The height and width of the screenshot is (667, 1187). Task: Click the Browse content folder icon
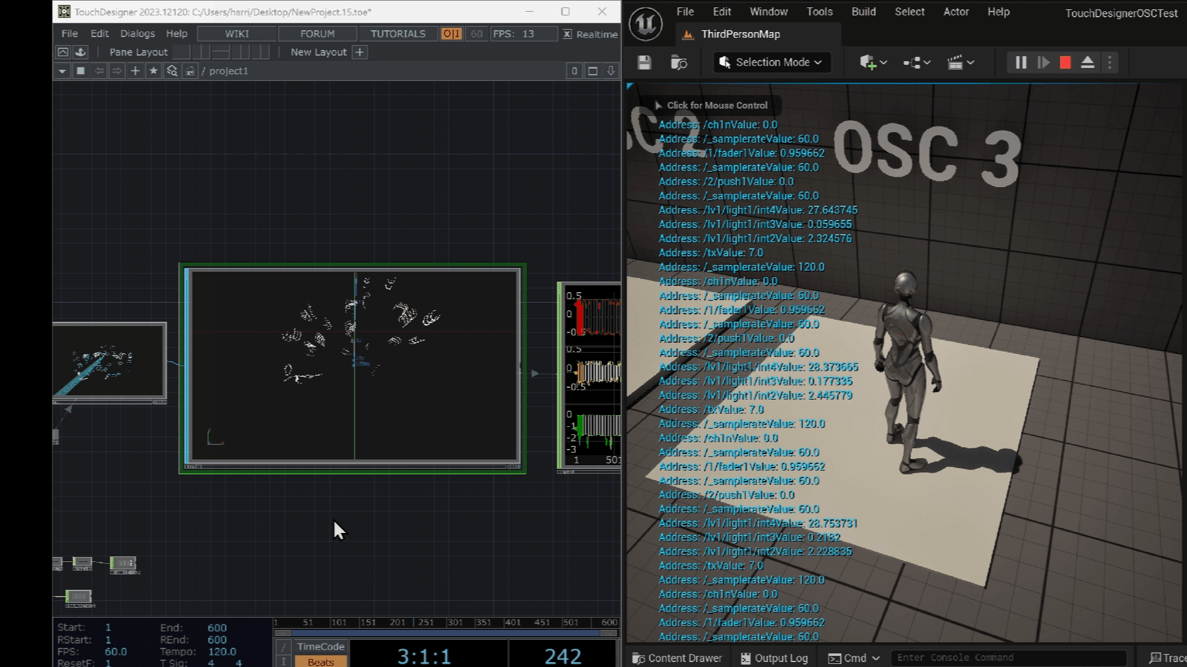click(678, 62)
